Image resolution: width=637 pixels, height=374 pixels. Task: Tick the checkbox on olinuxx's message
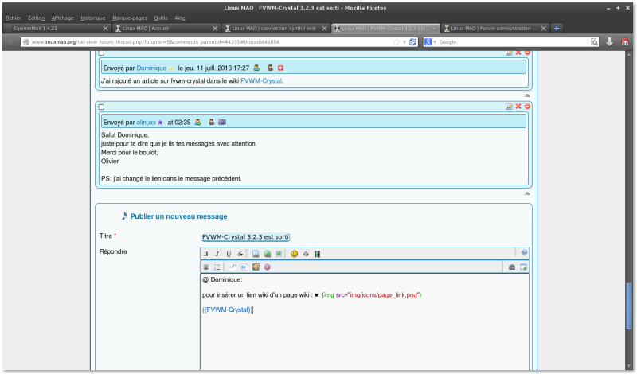click(x=101, y=107)
